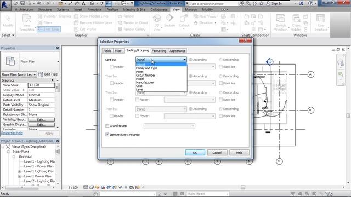Click the Redo arrow icon

[x=49, y=3]
